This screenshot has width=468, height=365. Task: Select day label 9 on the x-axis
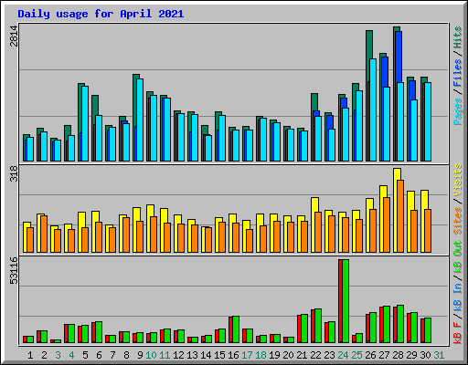click(x=140, y=355)
